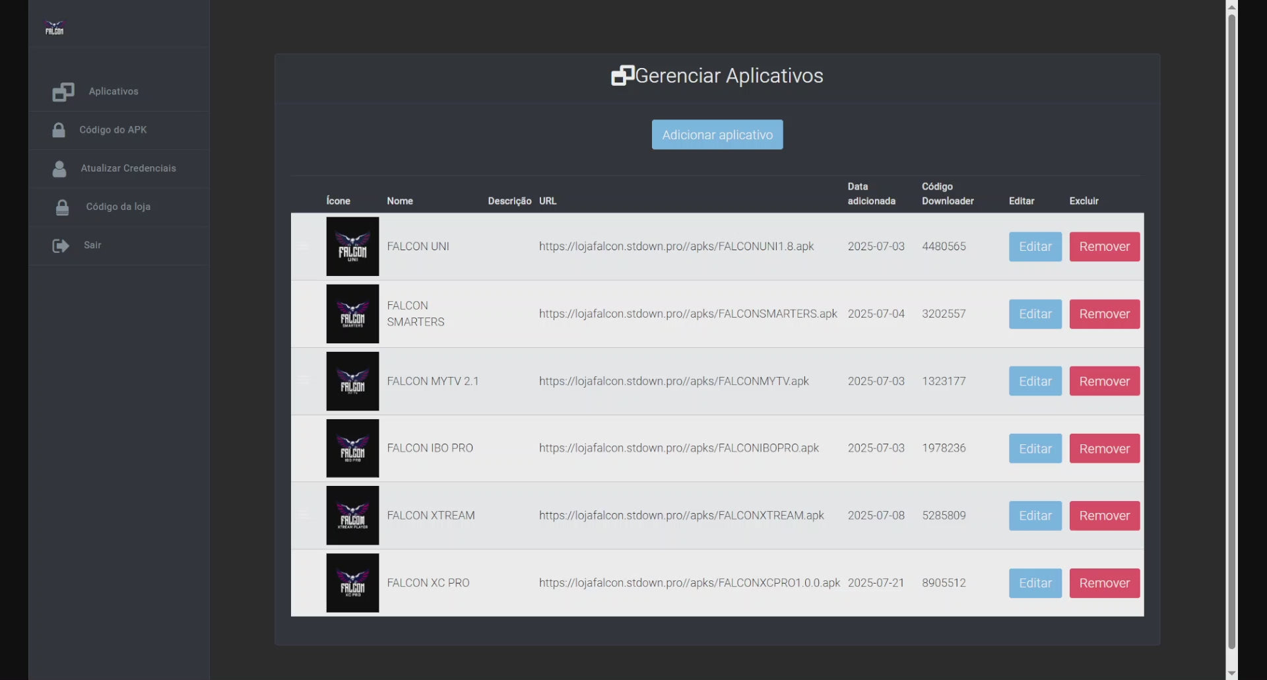Open the Código do APK menu item
1267x680 pixels.
tap(113, 130)
